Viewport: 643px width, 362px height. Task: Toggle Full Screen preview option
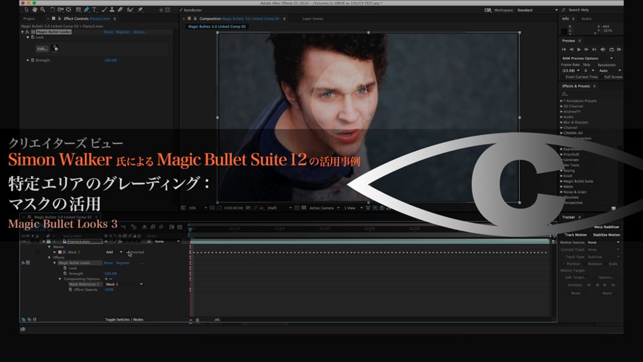point(613,76)
